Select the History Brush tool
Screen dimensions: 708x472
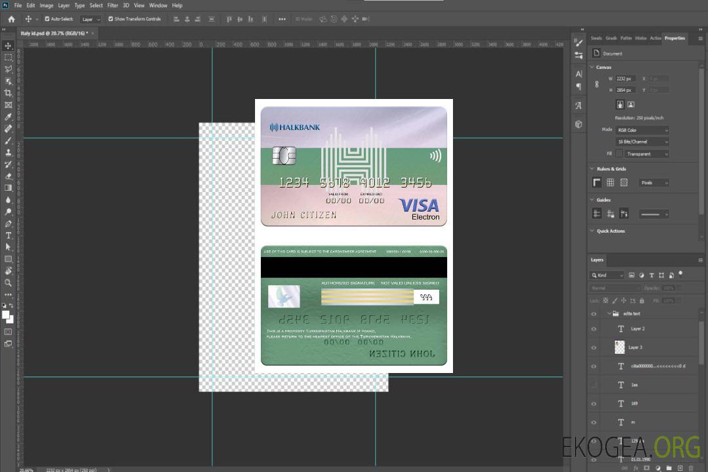8,165
